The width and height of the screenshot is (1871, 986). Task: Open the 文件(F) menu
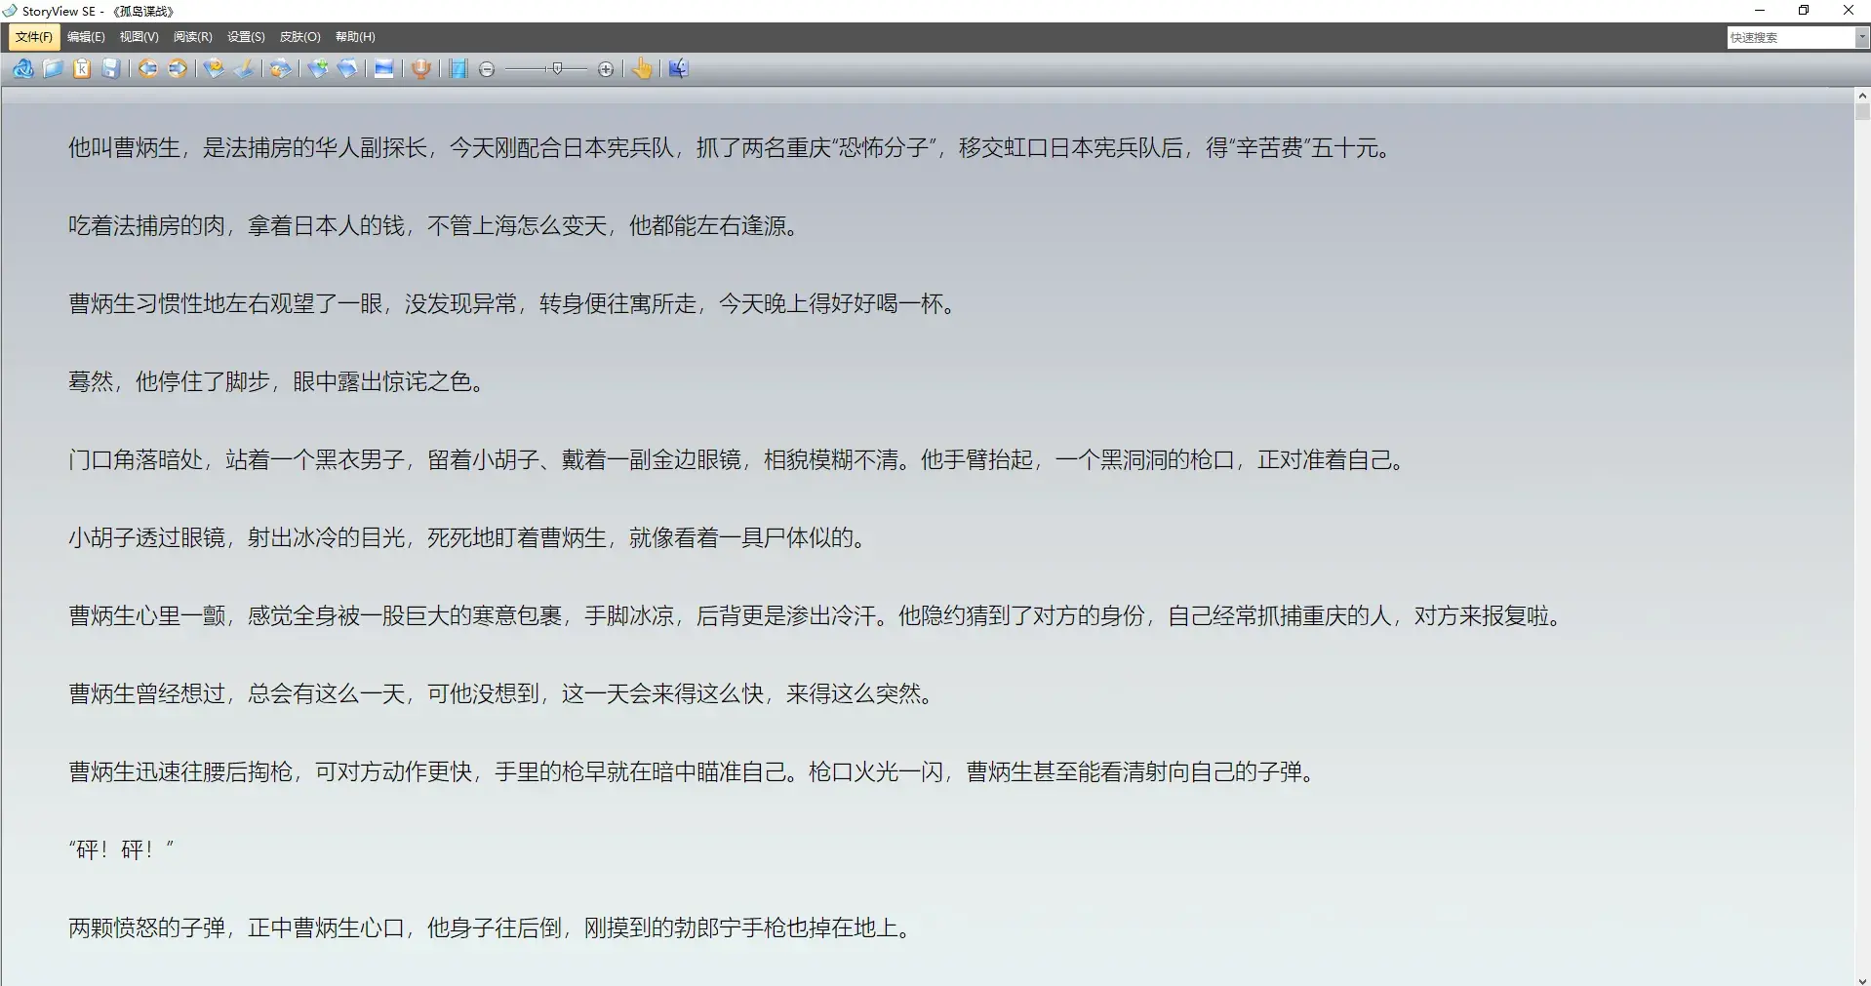[x=34, y=37]
